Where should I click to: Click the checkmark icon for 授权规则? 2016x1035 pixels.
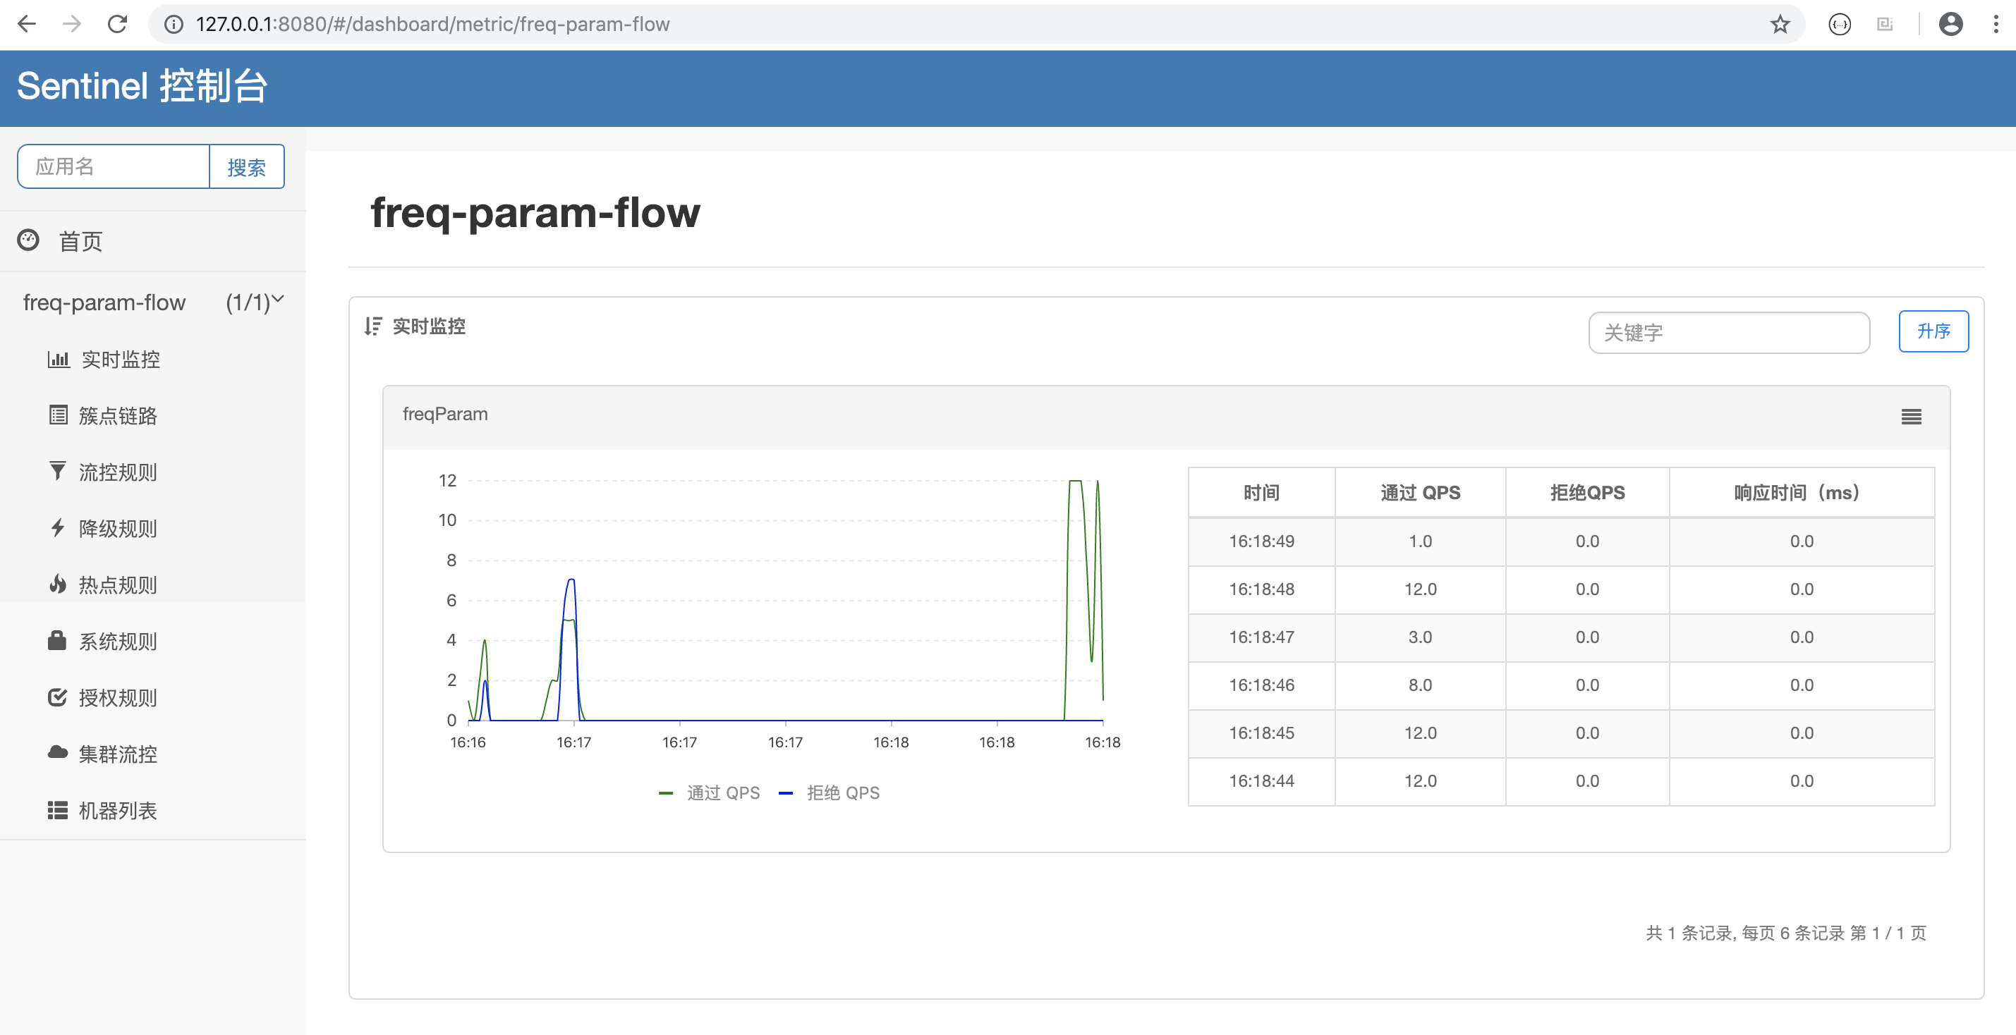pos(57,697)
